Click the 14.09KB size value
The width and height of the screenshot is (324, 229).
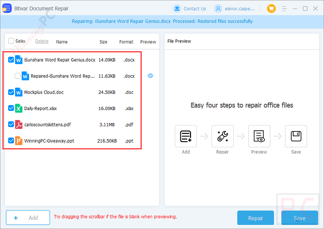[x=107, y=60]
